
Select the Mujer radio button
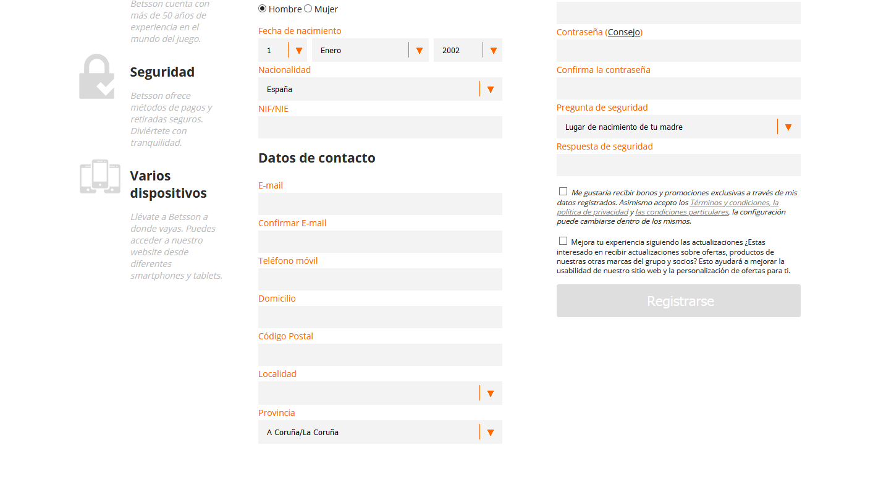[308, 9]
